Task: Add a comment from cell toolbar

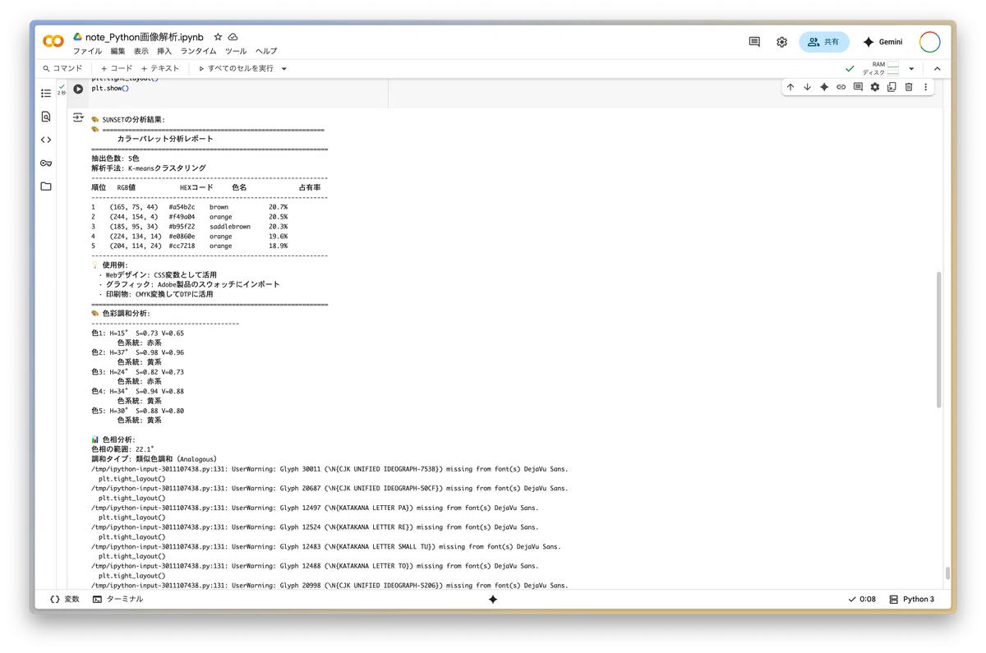Action: coord(858,87)
